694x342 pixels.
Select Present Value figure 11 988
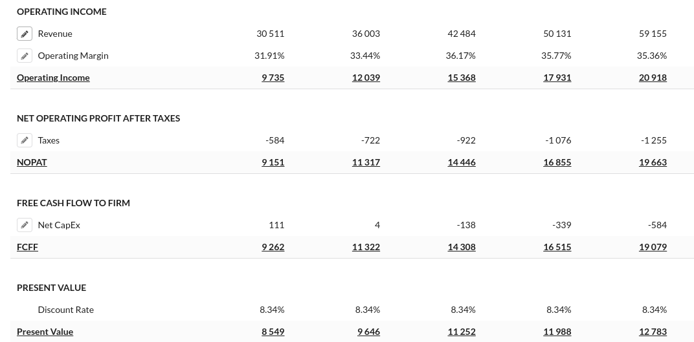(x=557, y=332)
